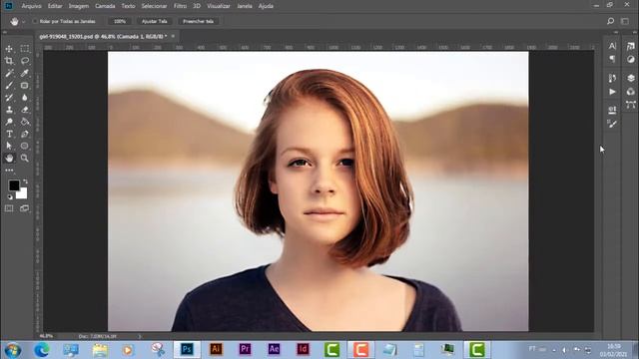The width and height of the screenshot is (639, 359).
Task: Open Microsoft Edge from the taskbar
Action: point(42,350)
